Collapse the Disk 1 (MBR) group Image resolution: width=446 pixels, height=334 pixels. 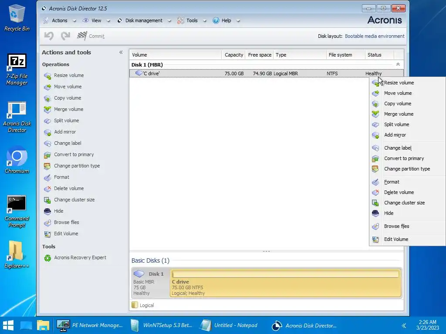398,64
